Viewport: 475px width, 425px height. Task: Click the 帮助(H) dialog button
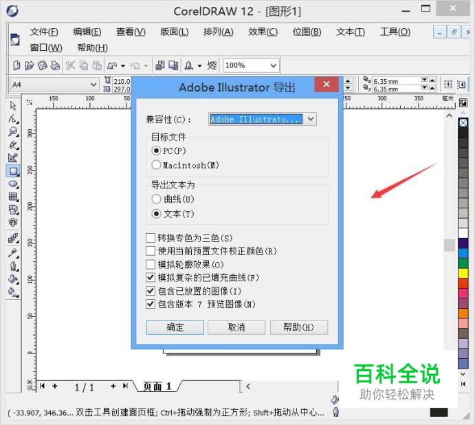(x=299, y=327)
